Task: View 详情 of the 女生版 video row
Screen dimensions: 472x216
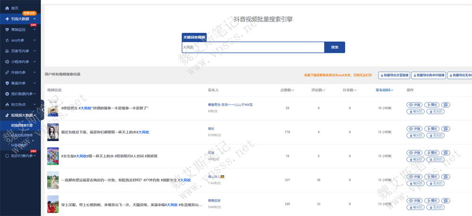Action: point(415,152)
